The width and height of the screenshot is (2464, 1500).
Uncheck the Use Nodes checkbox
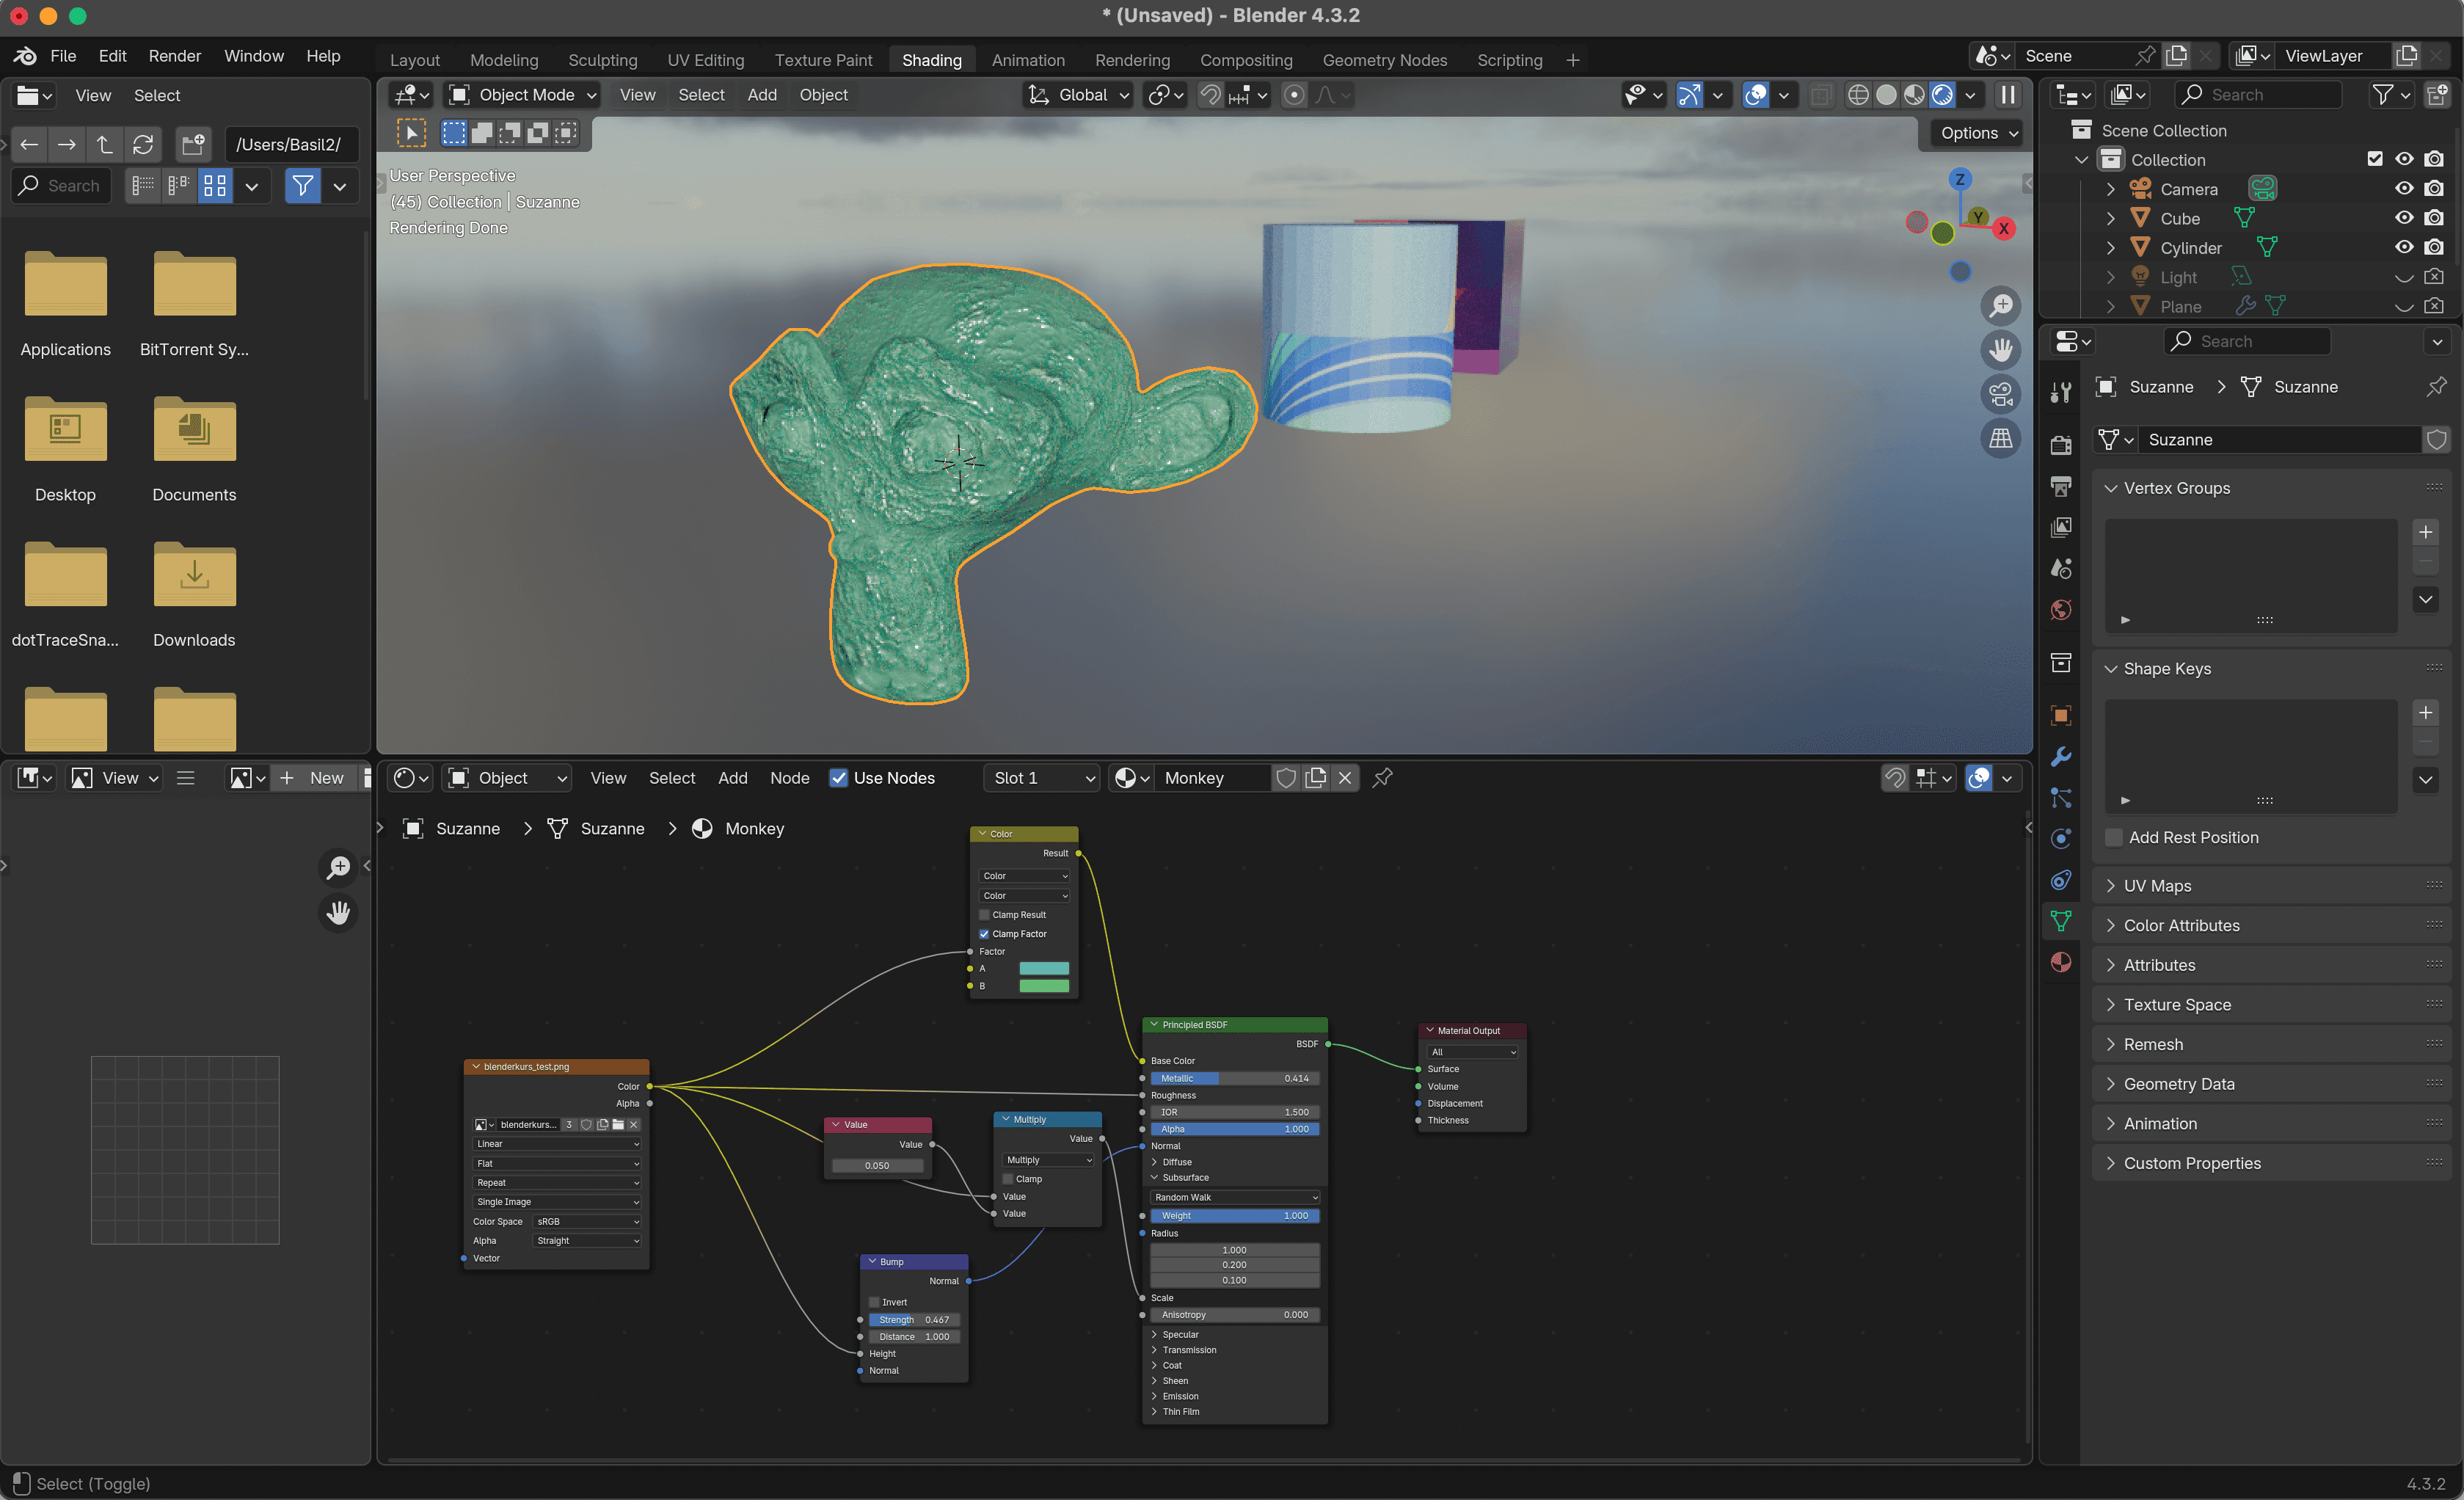tap(838, 778)
